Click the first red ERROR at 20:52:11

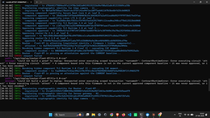pyautogui.click(x=17, y=56)
